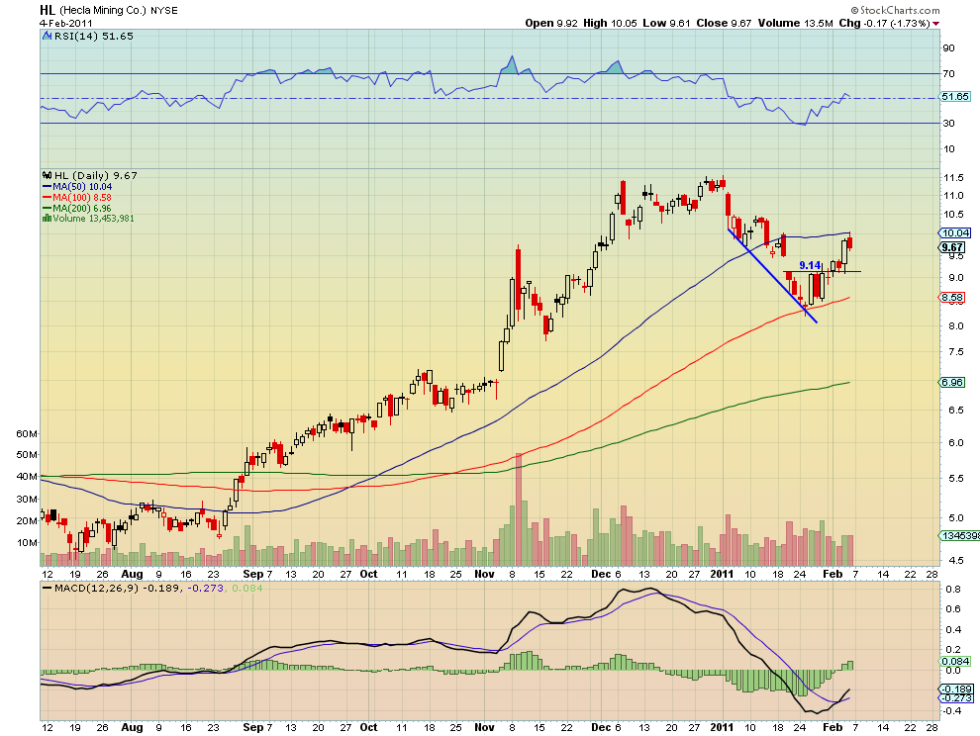The width and height of the screenshot is (980, 736).
Task: Click the NYSE exchange label
Action: click(x=163, y=11)
